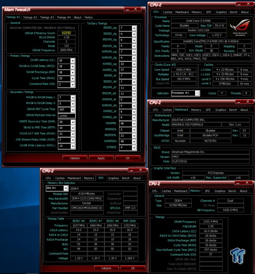The height and width of the screenshot is (274, 255).
Task: Expand the RAS# to CAS# Delay (tRCD) dropdown
Action: 72,67
